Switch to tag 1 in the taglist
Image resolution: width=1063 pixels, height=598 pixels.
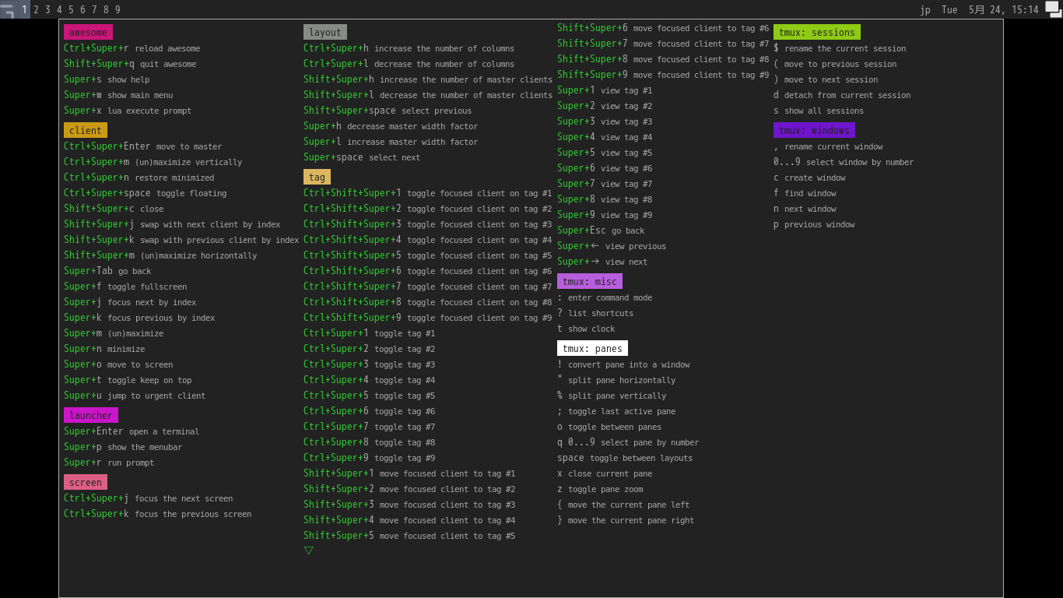click(24, 9)
